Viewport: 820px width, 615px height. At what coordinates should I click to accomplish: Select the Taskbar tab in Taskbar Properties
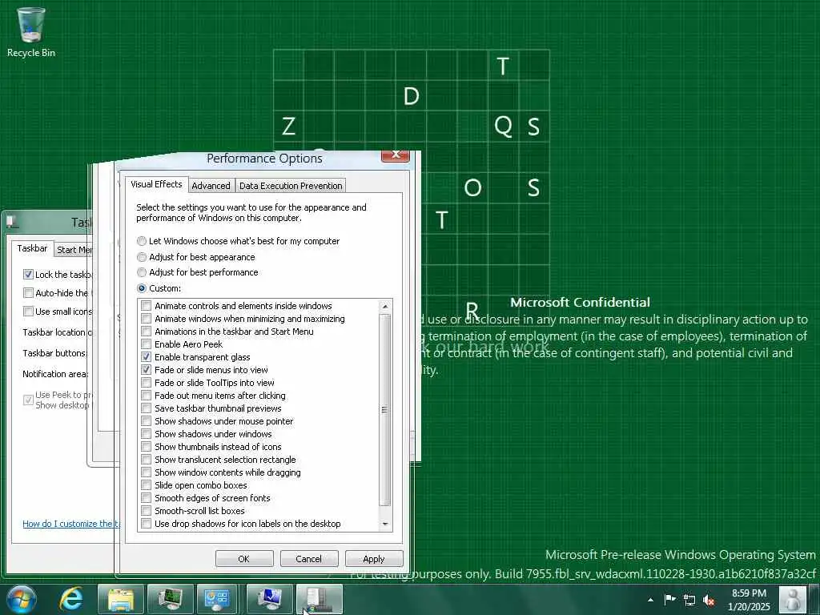(x=32, y=248)
